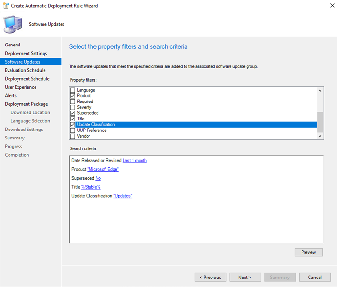Enable the Language property filter
Image resolution: width=337 pixels, height=287 pixels.
pyautogui.click(x=72, y=90)
